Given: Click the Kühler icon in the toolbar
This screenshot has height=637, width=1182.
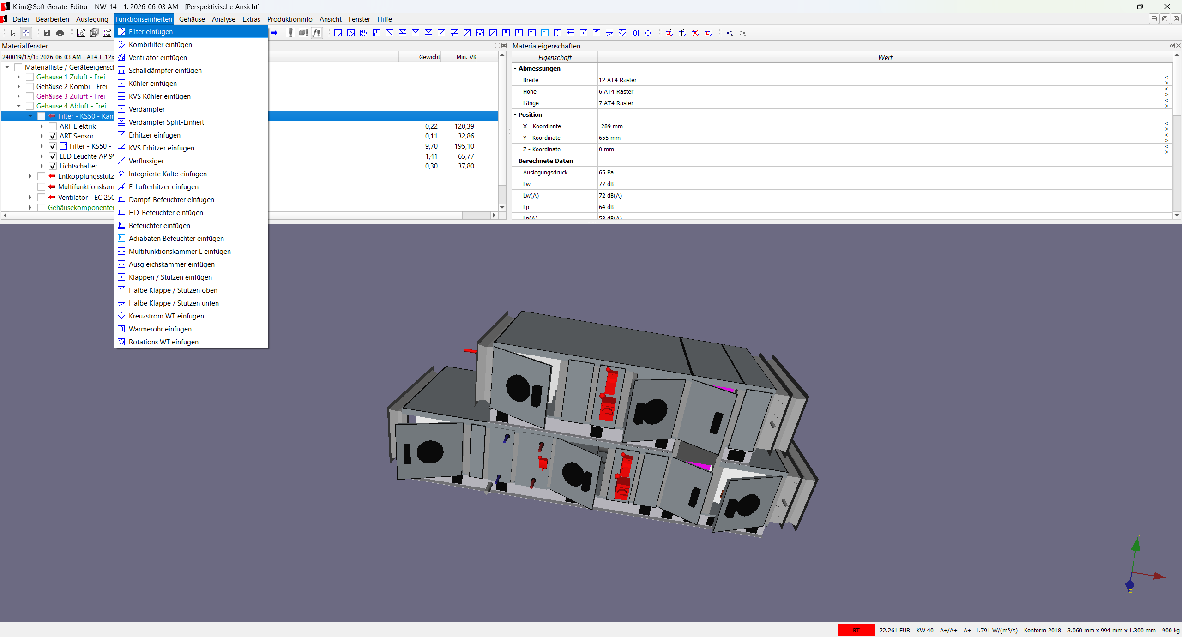Looking at the screenshot, I should click(390, 33).
